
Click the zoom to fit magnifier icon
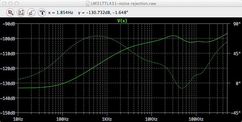click(10, 12)
